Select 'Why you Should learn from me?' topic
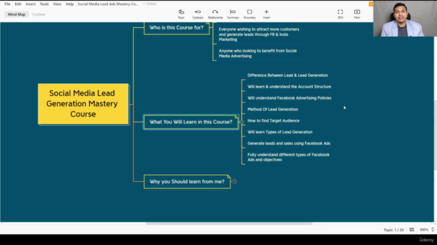Viewport: 437px width, 245px height. click(x=187, y=182)
